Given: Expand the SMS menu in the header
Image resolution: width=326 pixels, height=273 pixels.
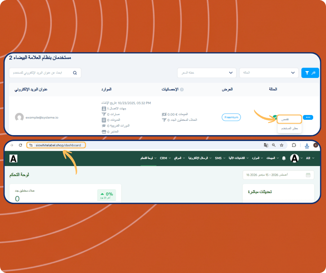Looking at the screenshot, I should (220, 158).
